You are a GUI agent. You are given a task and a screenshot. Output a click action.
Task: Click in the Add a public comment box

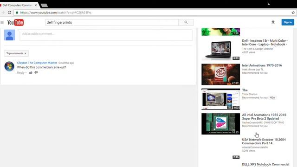(106, 35)
